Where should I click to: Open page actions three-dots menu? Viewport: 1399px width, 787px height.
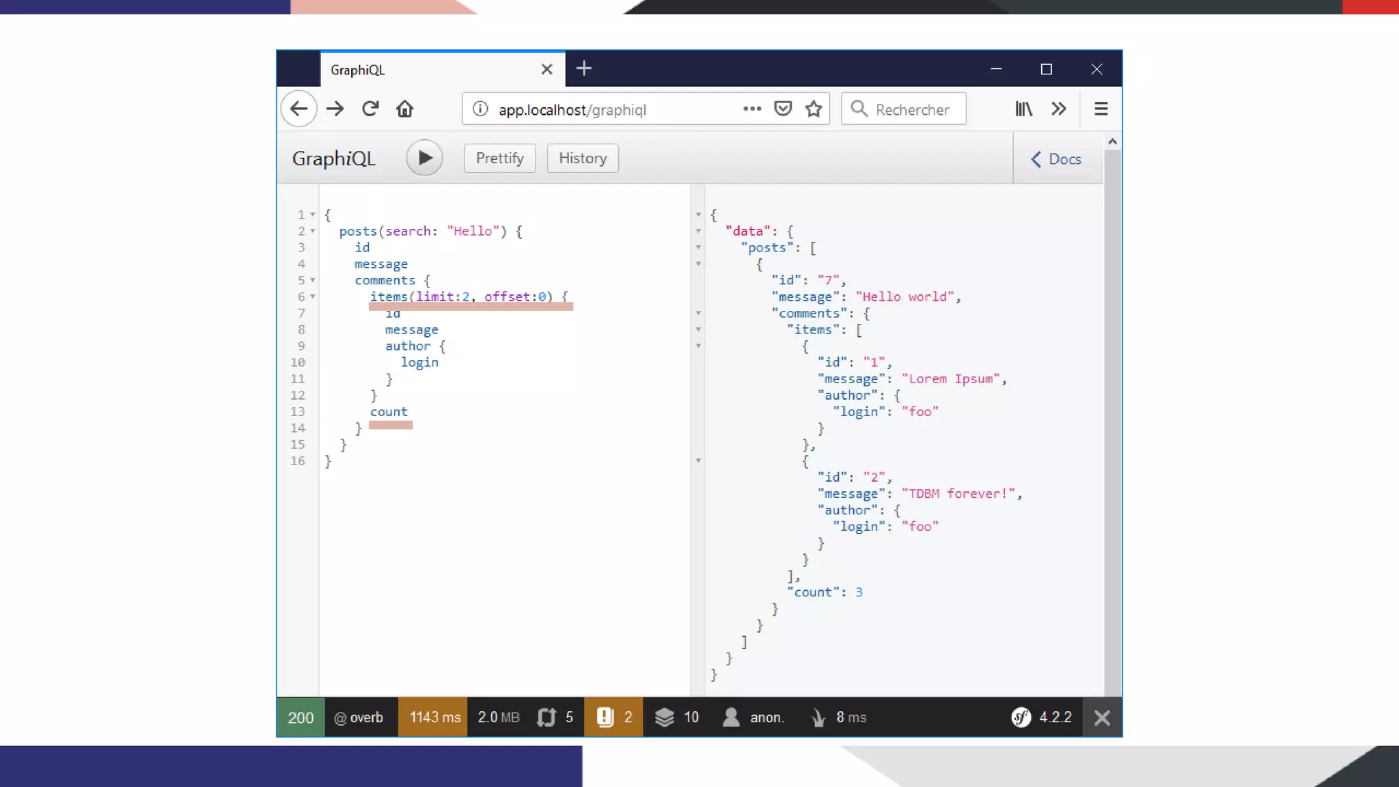(751, 109)
